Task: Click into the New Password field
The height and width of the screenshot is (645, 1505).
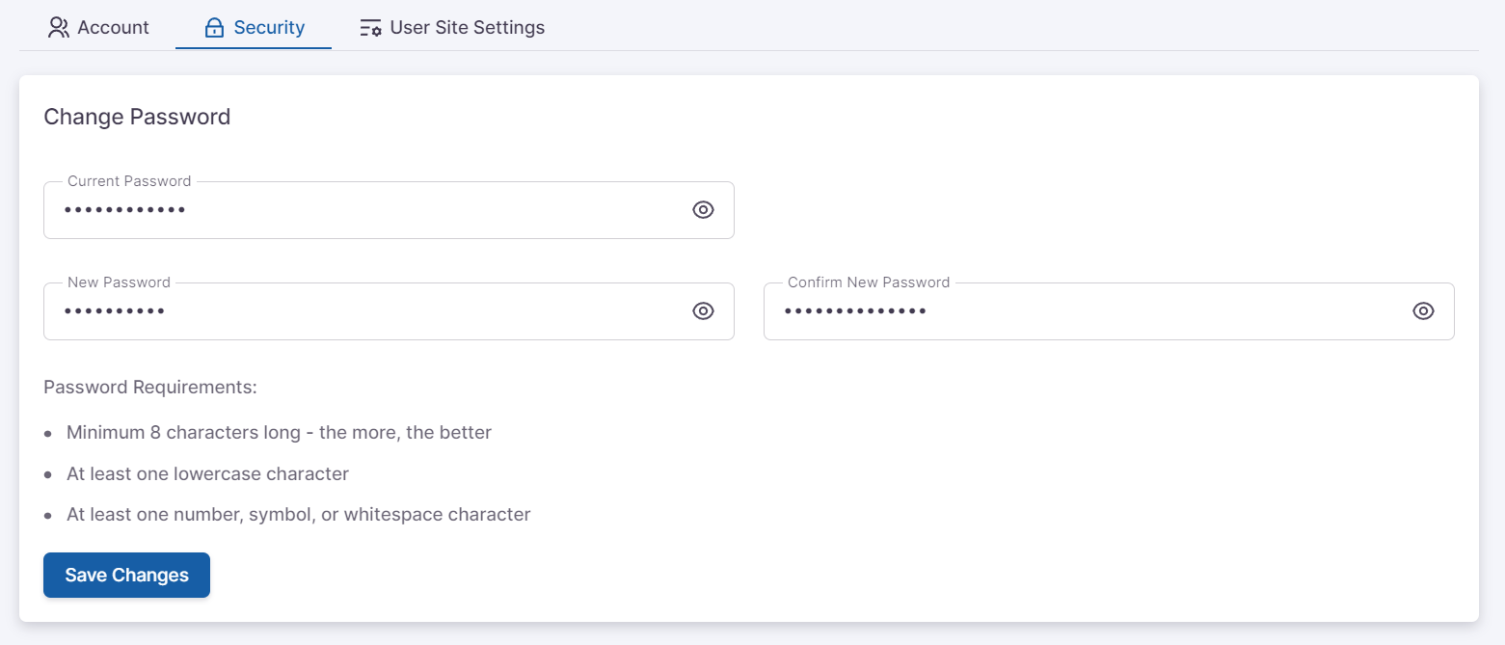Action: [366, 311]
